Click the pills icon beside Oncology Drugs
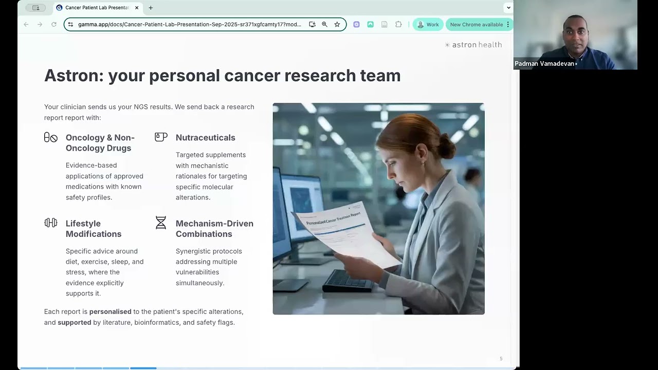This screenshot has width=658, height=370. pos(50,137)
